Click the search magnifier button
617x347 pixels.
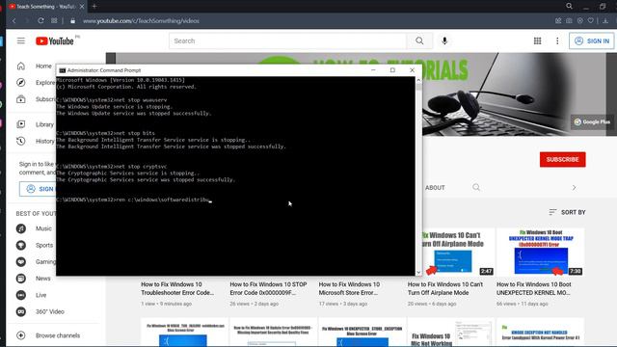coord(419,40)
